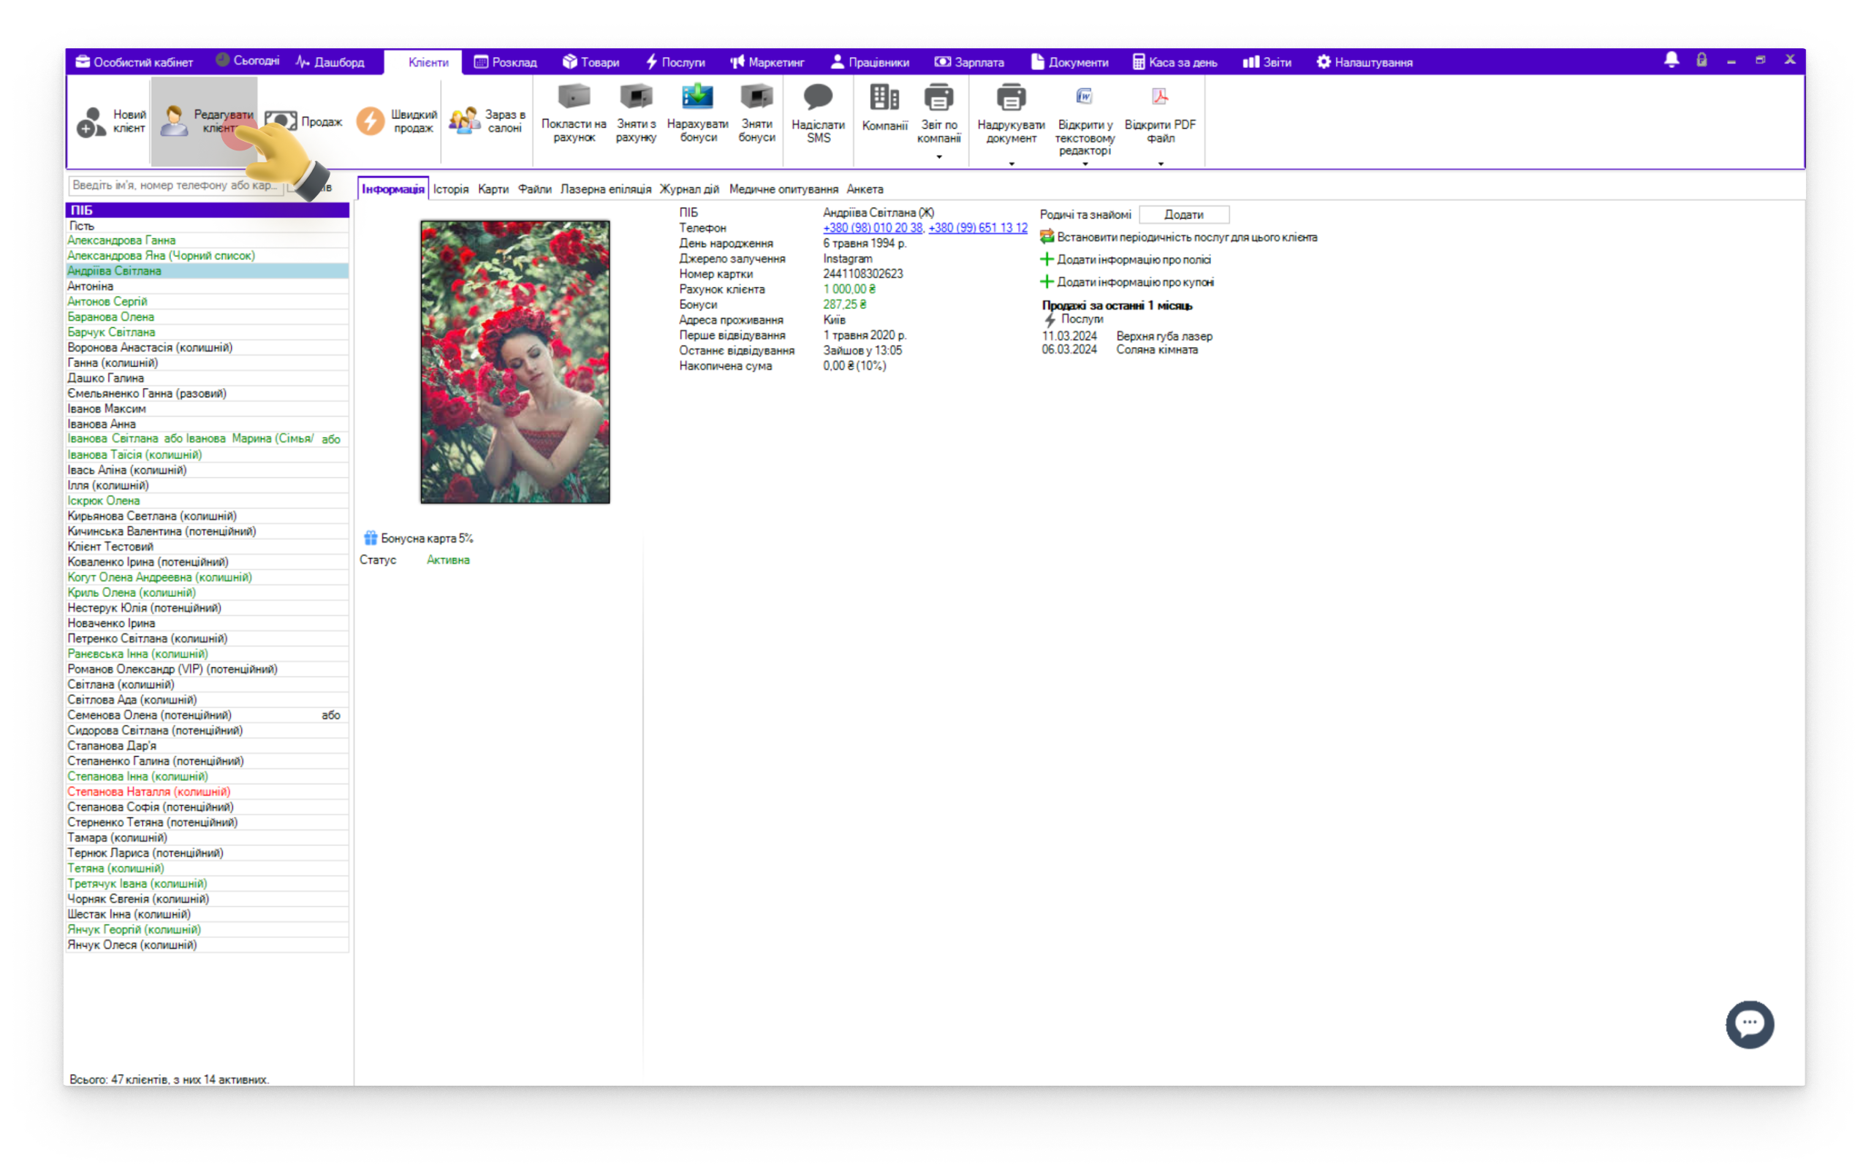Screen dimensions: 1871x1169
Task: Click the Edit client (Редагувати клієнта) button
Action: [x=204, y=121]
